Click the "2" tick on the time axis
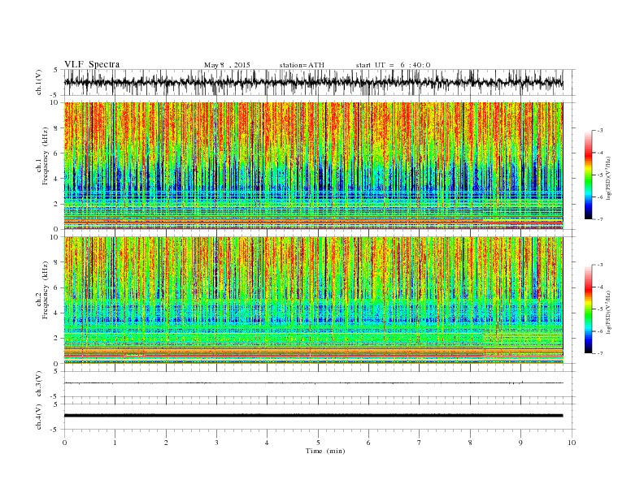This screenshot has width=644, height=497. 166,443
